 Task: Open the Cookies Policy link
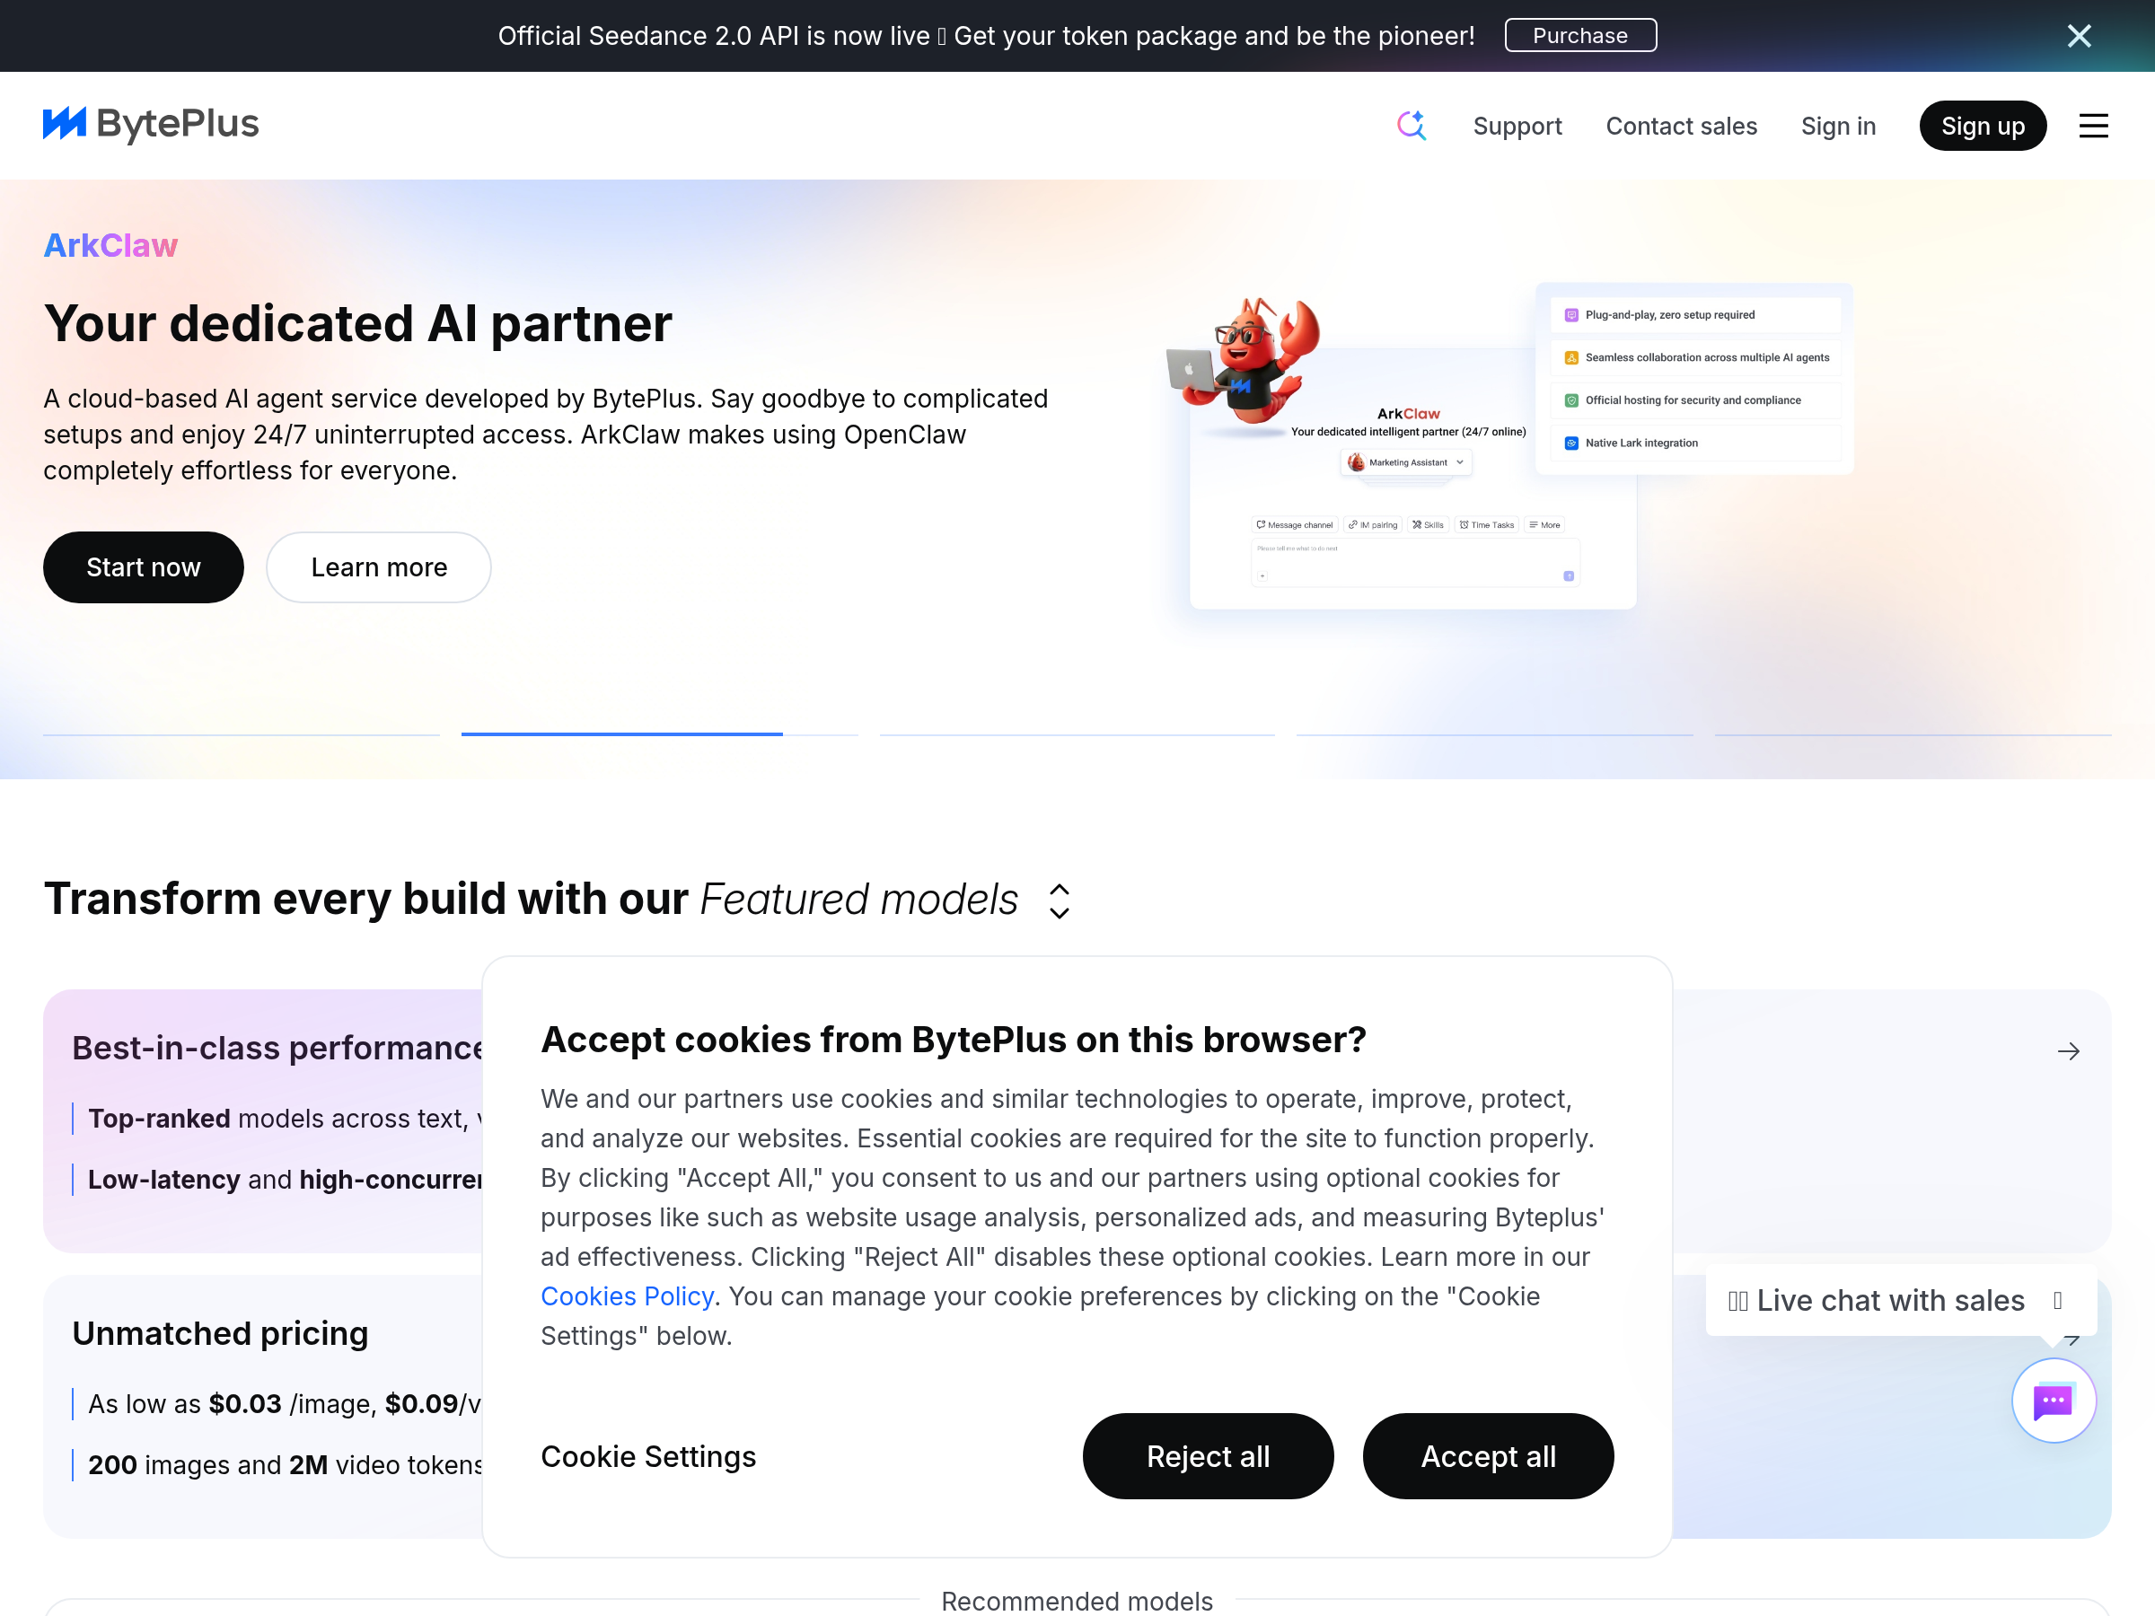pyautogui.click(x=627, y=1296)
